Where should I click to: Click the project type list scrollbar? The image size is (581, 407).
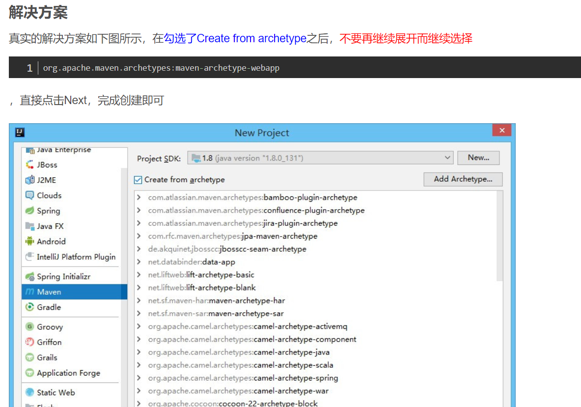click(124, 287)
